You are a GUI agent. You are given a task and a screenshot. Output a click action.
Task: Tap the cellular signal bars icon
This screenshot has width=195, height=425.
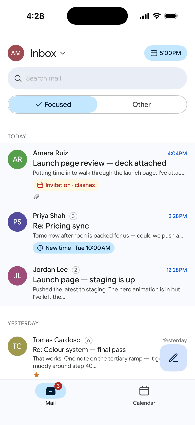[x=144, y=16]
